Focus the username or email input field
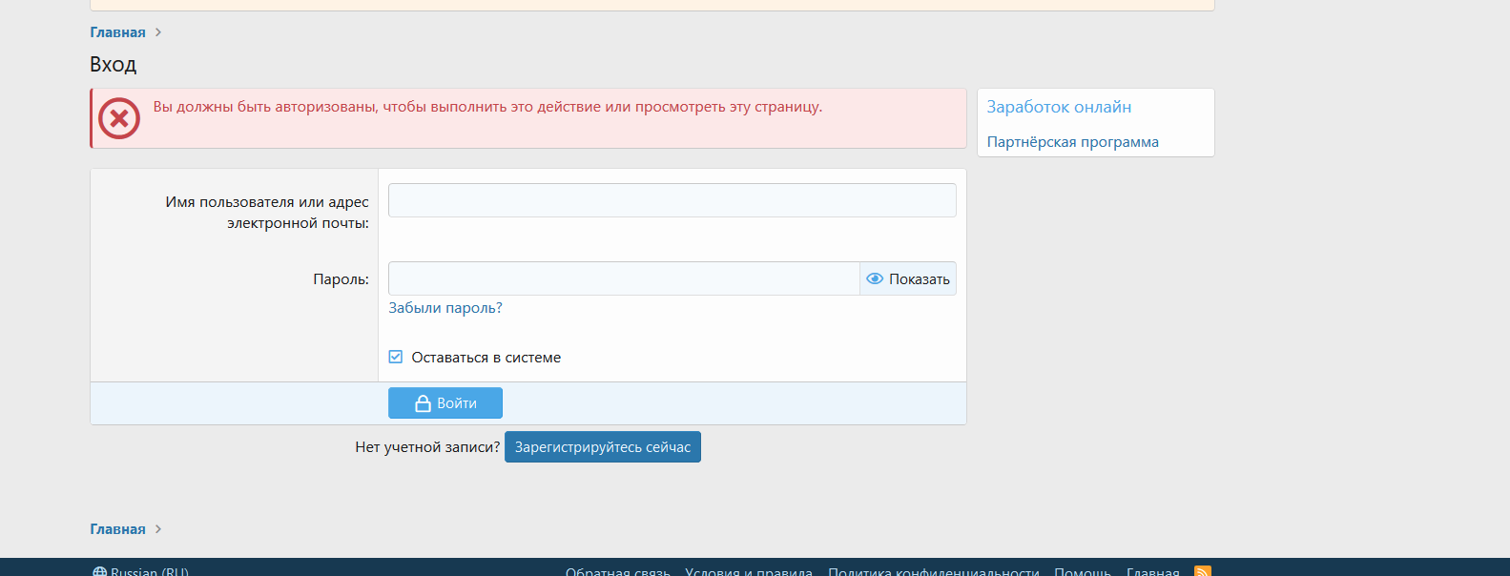This screenshot has width=1510, height=576. (672, 200)
